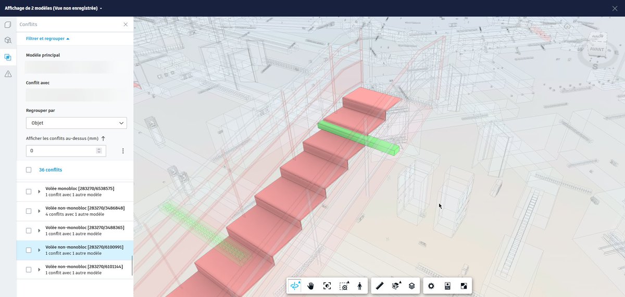The image size is (625, 297).
Task: Open the Models cube sidebar icon
Action: pos(8,40)
